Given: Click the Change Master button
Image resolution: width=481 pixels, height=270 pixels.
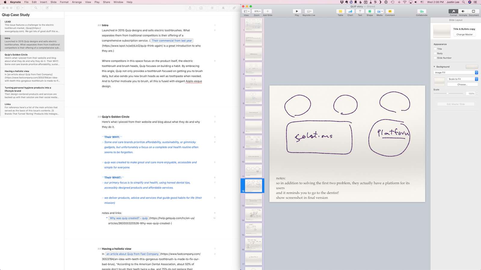Looking at the screenshot, I should coord(464,34).
